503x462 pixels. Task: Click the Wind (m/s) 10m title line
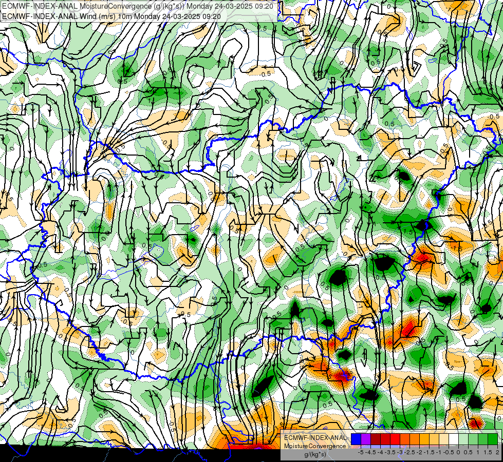[111, 16]
